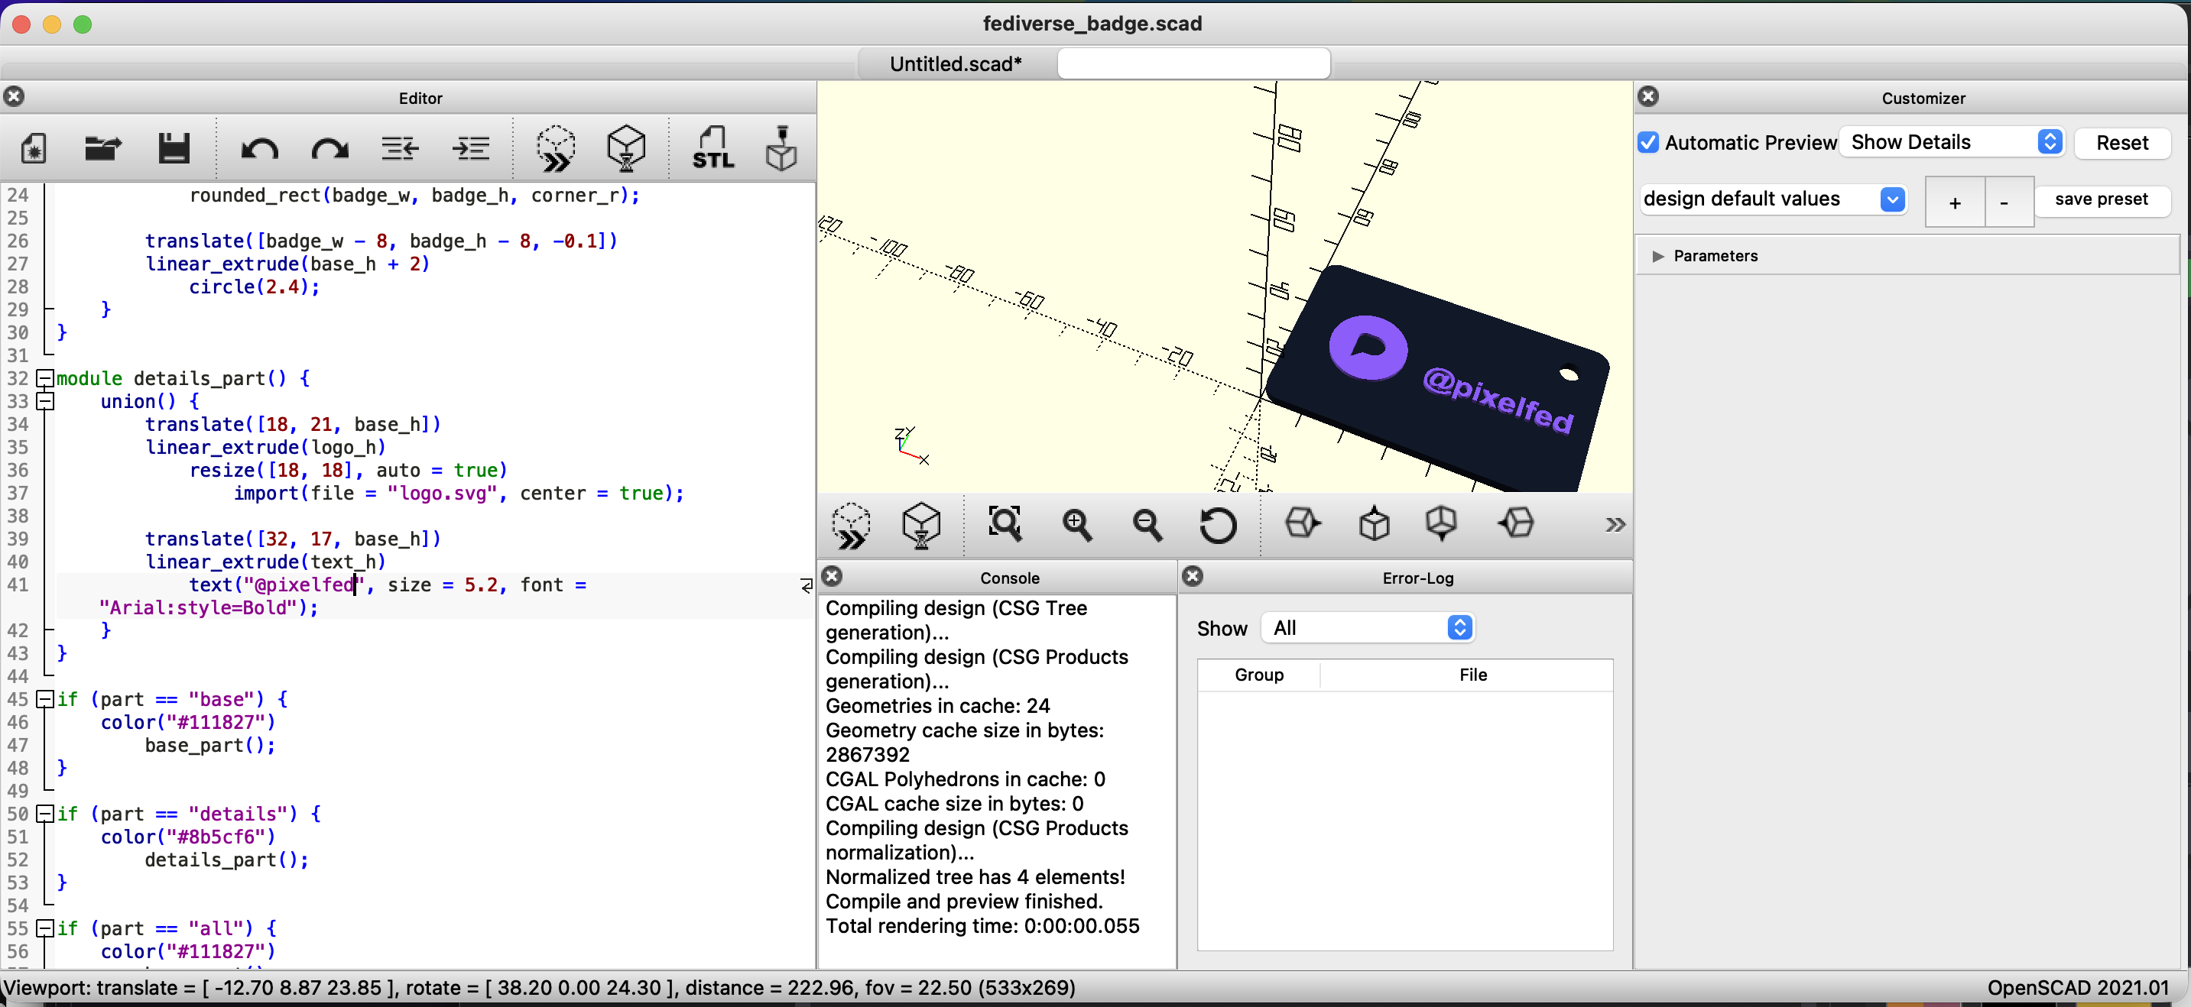Collapse the fold marker at line 45
Image resolution: width=2191 pixels, height=1007 pixels.
[45, 699]
